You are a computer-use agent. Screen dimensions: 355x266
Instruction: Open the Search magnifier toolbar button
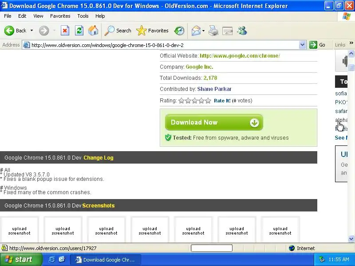pyautogui.click(x=118, y=31)
